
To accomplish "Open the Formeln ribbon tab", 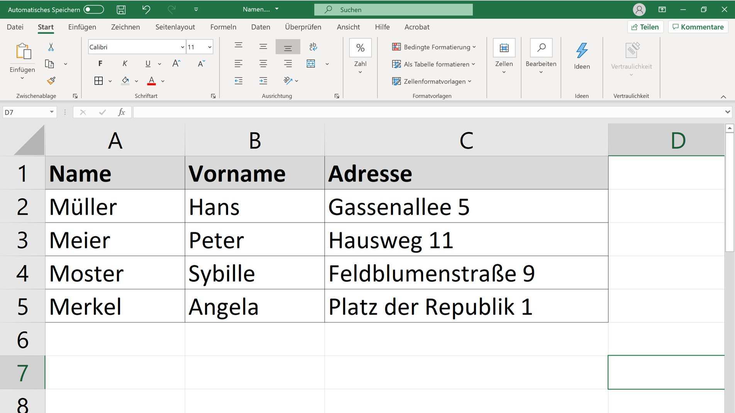I will click(223, 27).
